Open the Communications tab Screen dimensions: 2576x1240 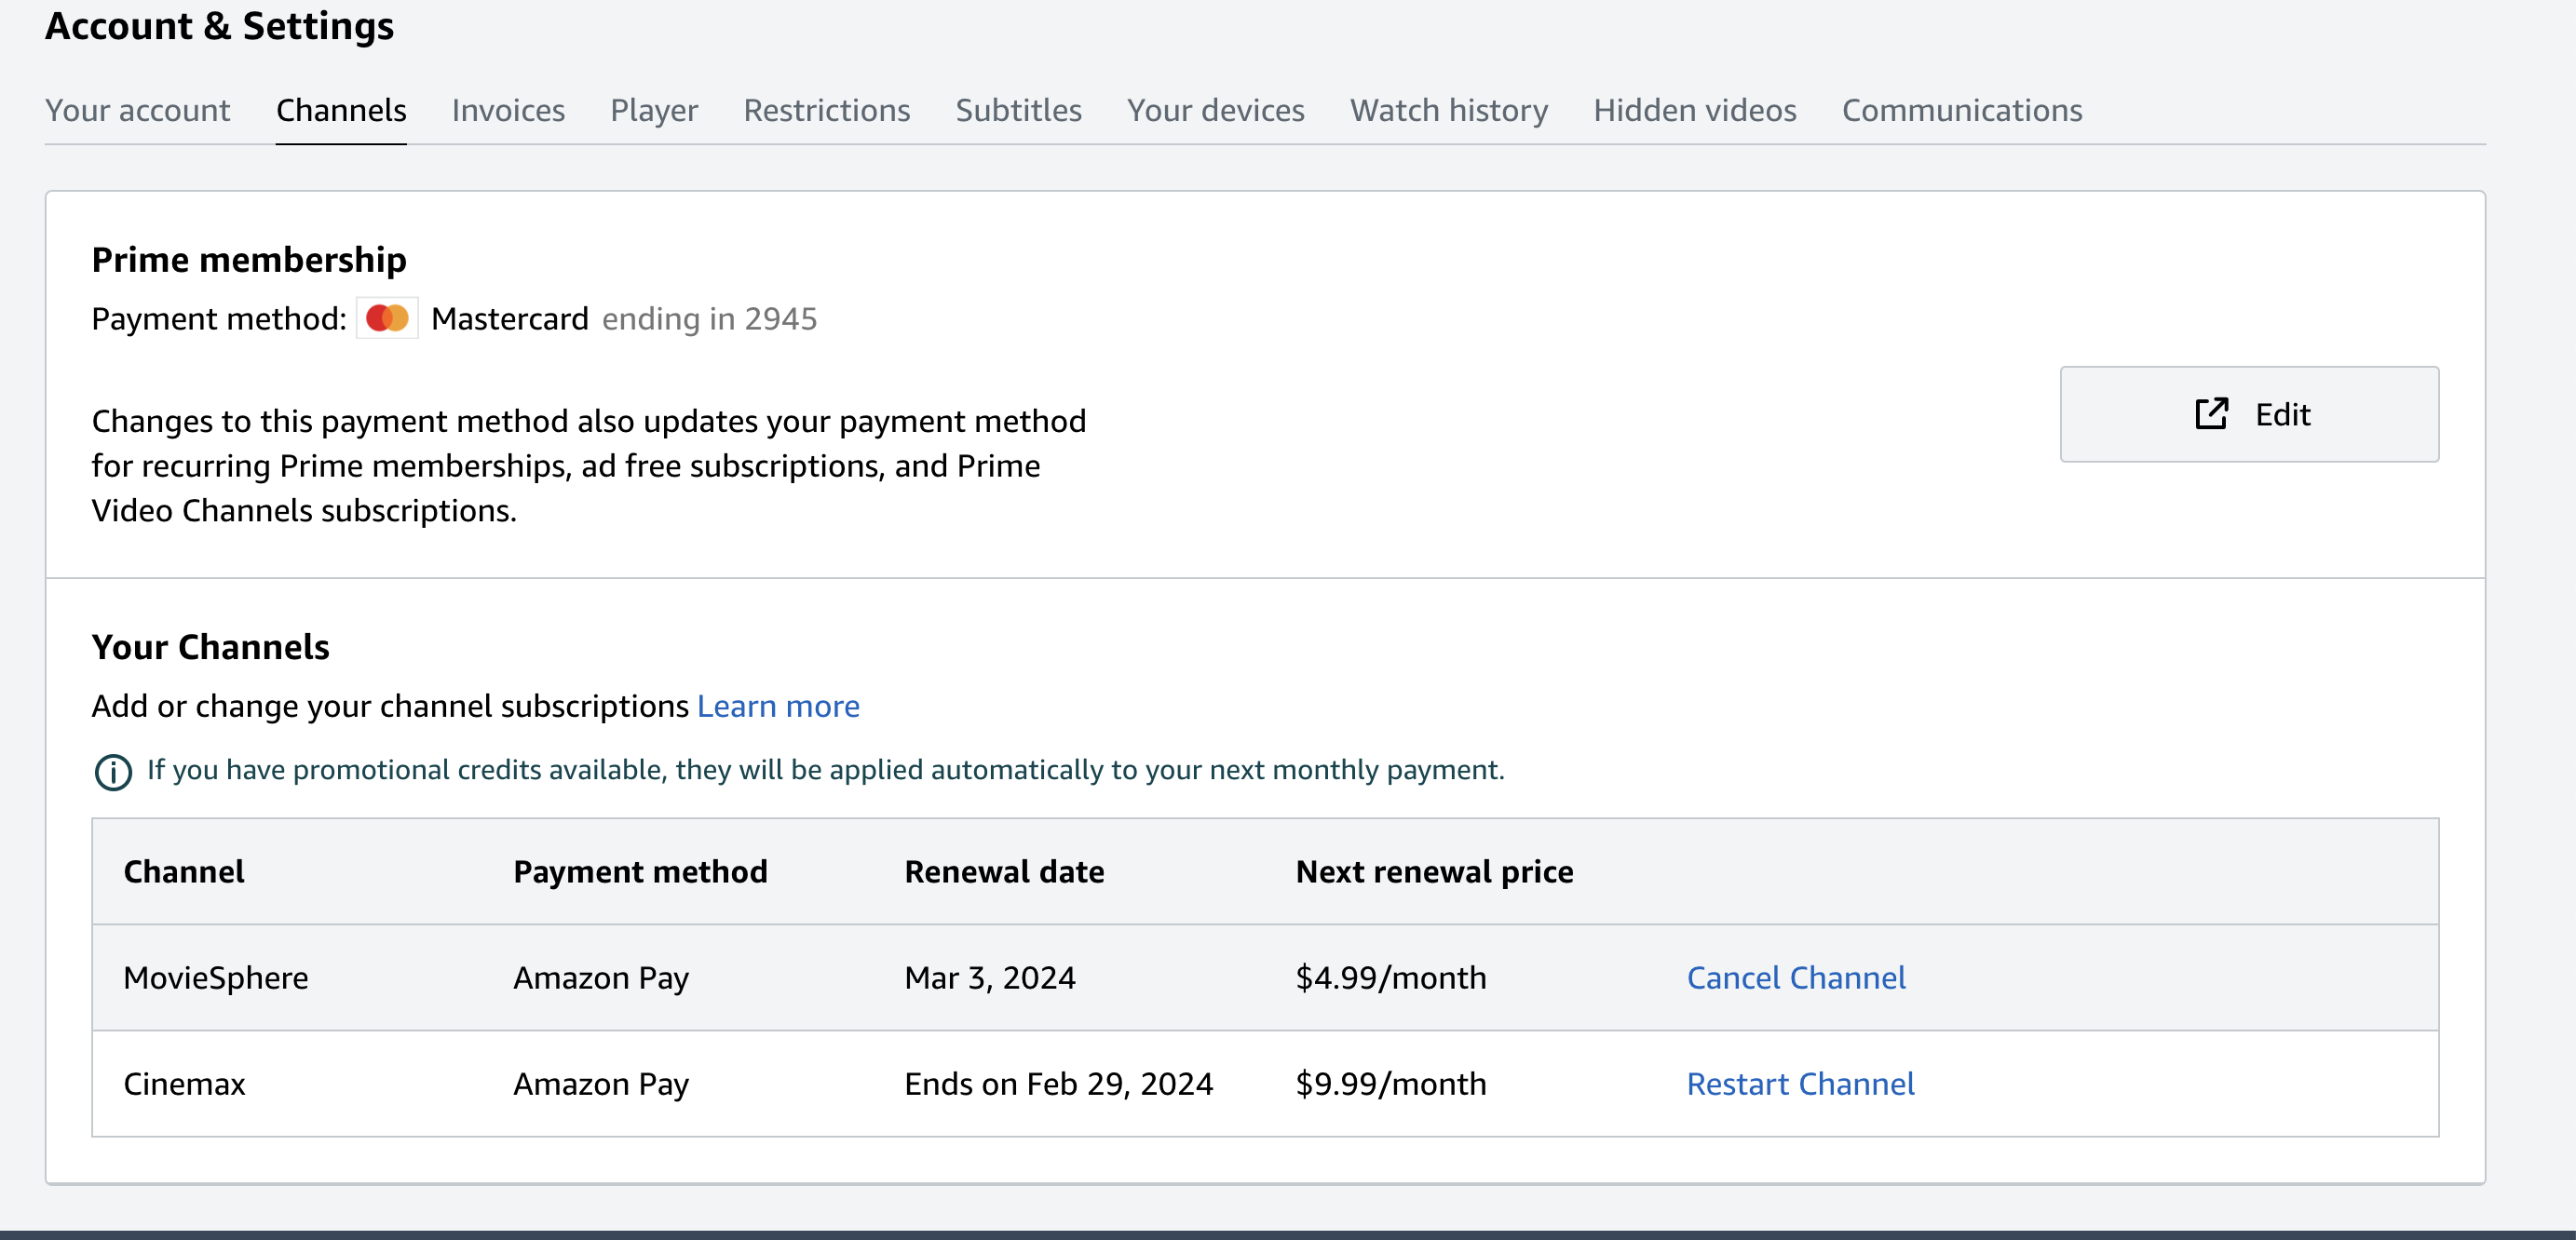click(x=1961, y=110)
